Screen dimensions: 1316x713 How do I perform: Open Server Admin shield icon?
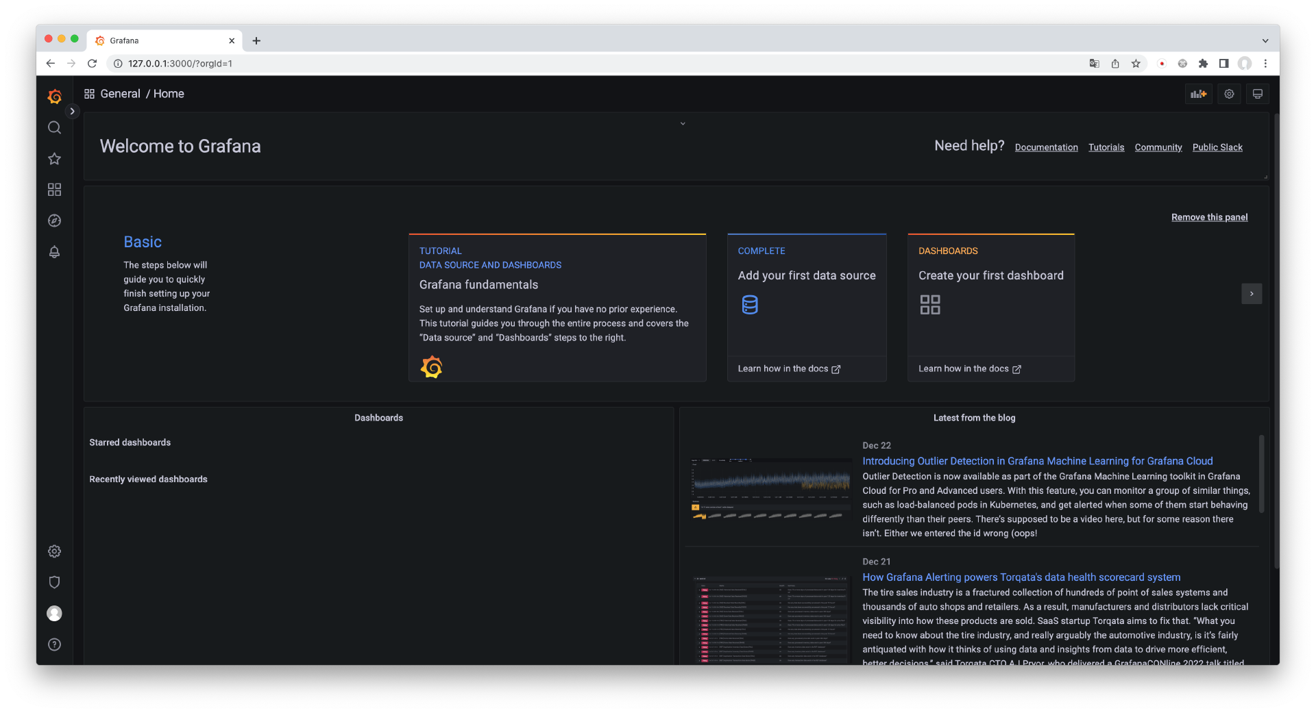click(55, 582)
